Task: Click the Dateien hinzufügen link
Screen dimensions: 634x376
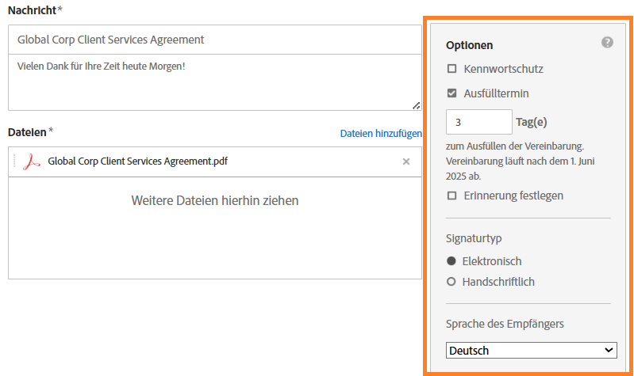Action: click(381, 134)
